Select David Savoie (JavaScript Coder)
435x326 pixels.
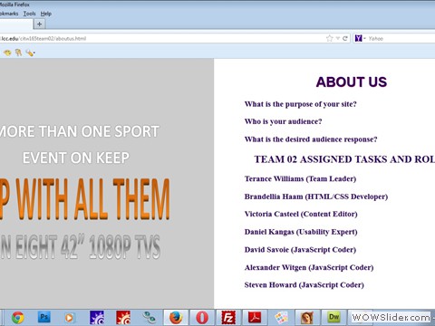click(300, 250)
